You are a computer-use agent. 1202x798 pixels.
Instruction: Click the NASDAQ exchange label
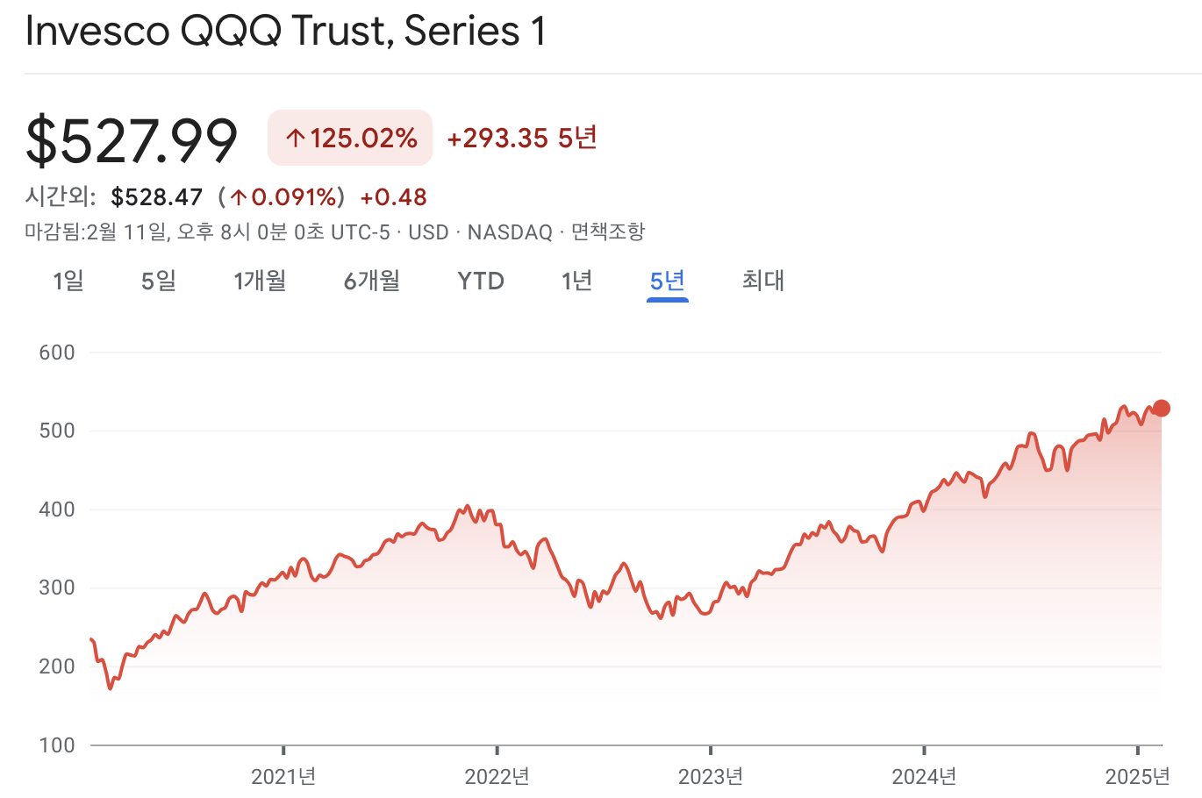510,232
